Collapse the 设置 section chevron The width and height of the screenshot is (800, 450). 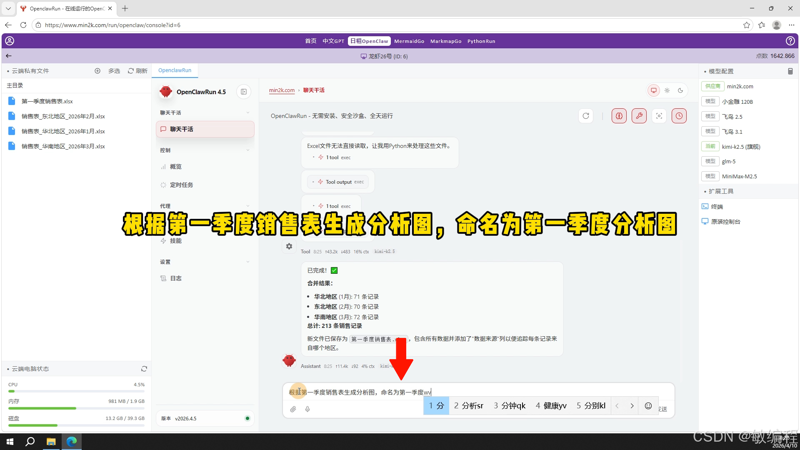click(x=248, y=262)
